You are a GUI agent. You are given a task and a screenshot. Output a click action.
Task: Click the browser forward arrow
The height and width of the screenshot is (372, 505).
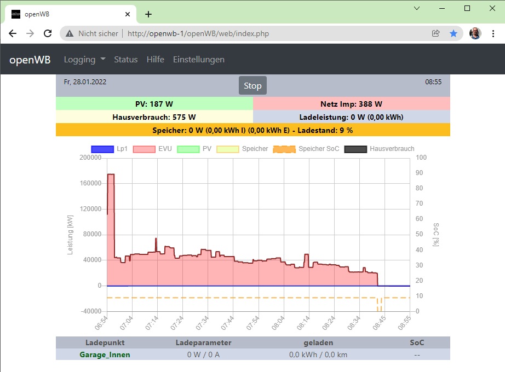30,33
